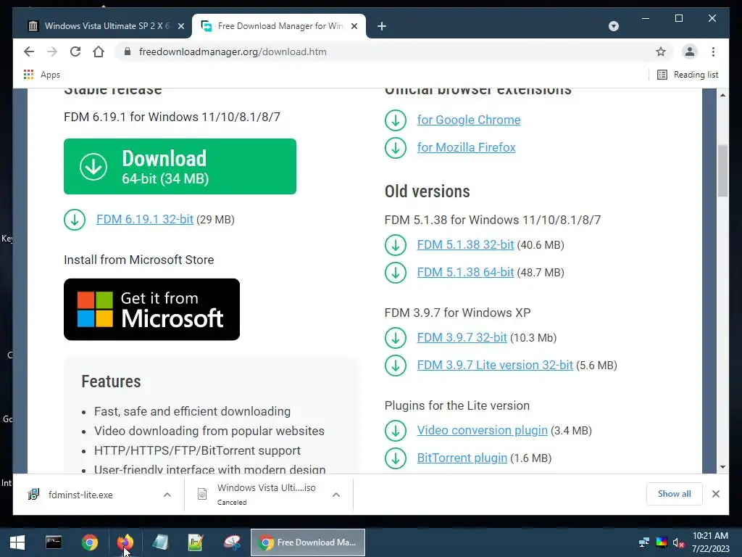
Task: Download FDM 3.9.7 32-bit
Action: (462, 338)
